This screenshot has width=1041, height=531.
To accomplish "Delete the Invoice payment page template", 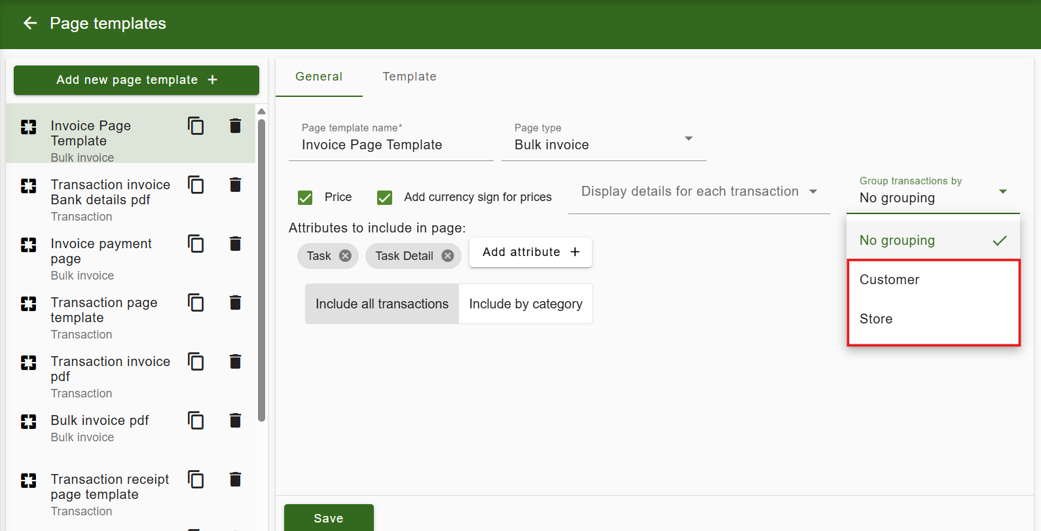I will click(x=235, y=244).
